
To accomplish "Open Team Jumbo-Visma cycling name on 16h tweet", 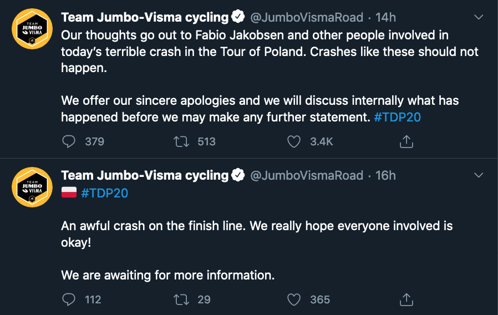I will [145, 176].
